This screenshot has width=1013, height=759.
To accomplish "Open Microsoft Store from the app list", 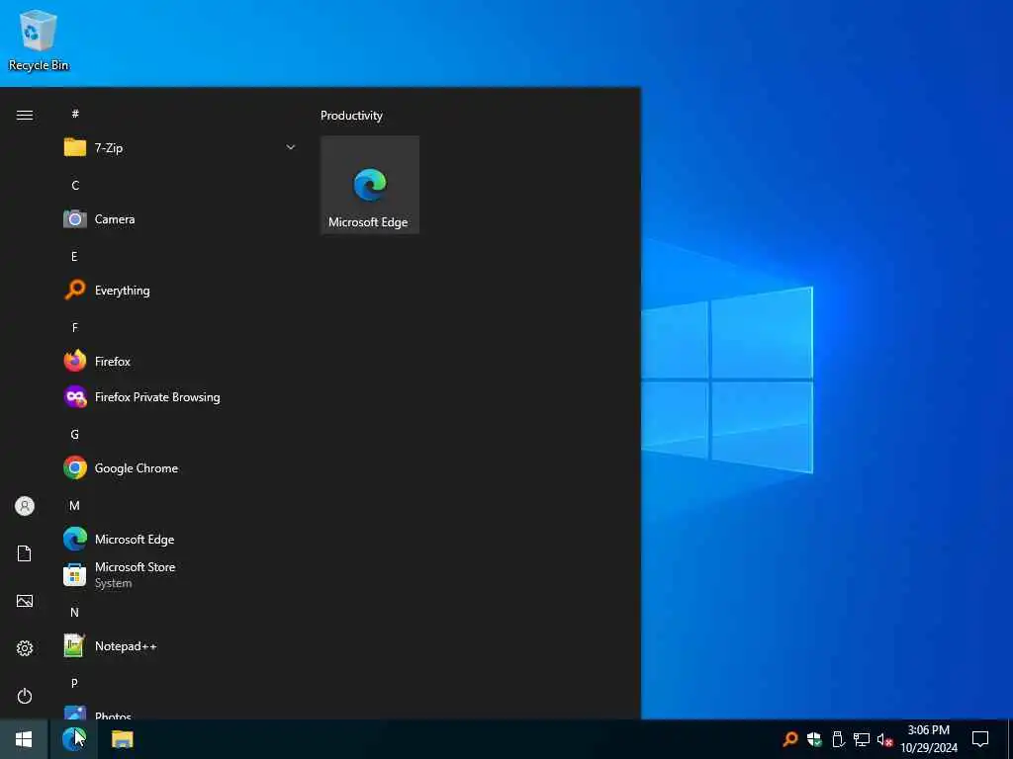I will (x=180, y=574).
